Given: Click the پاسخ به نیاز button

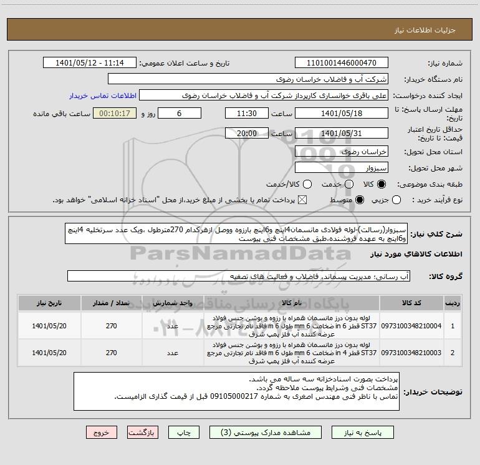Looking at the screenshot, I should coord(362,433).
